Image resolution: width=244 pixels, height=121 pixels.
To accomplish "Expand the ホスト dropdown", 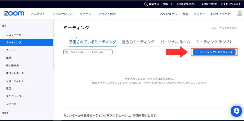I will pyautogui.click(x=199, y=14).
